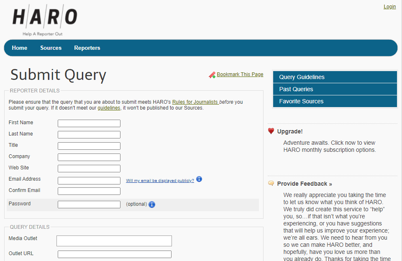This screenshot has height=261, width=402.
Task: Focus the Confirm Email field
Action: tap(89, 191)
